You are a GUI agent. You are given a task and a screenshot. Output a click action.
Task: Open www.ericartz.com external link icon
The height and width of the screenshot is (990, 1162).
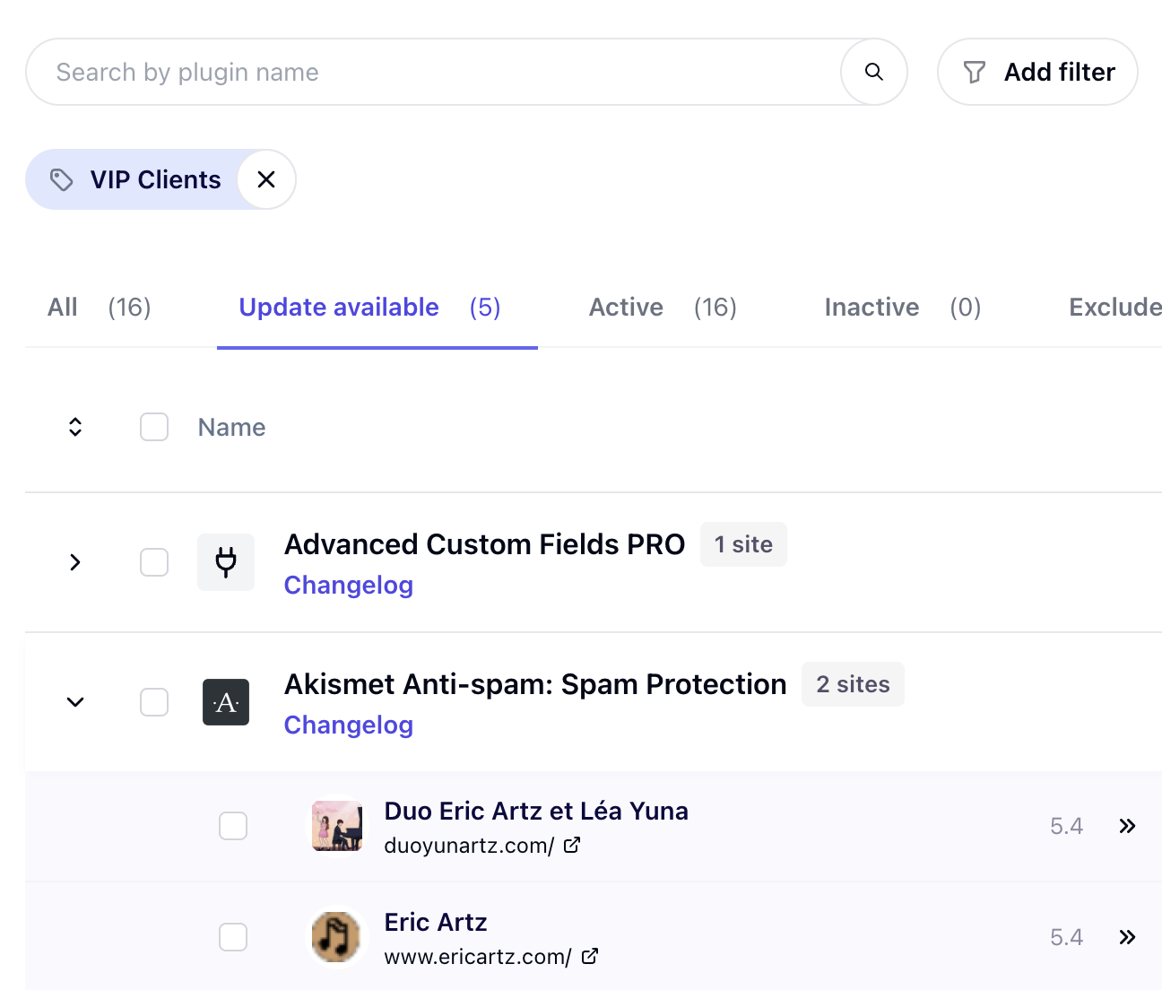point(590,956)
